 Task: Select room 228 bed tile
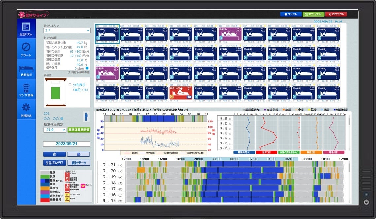click(x=279, y=73)
